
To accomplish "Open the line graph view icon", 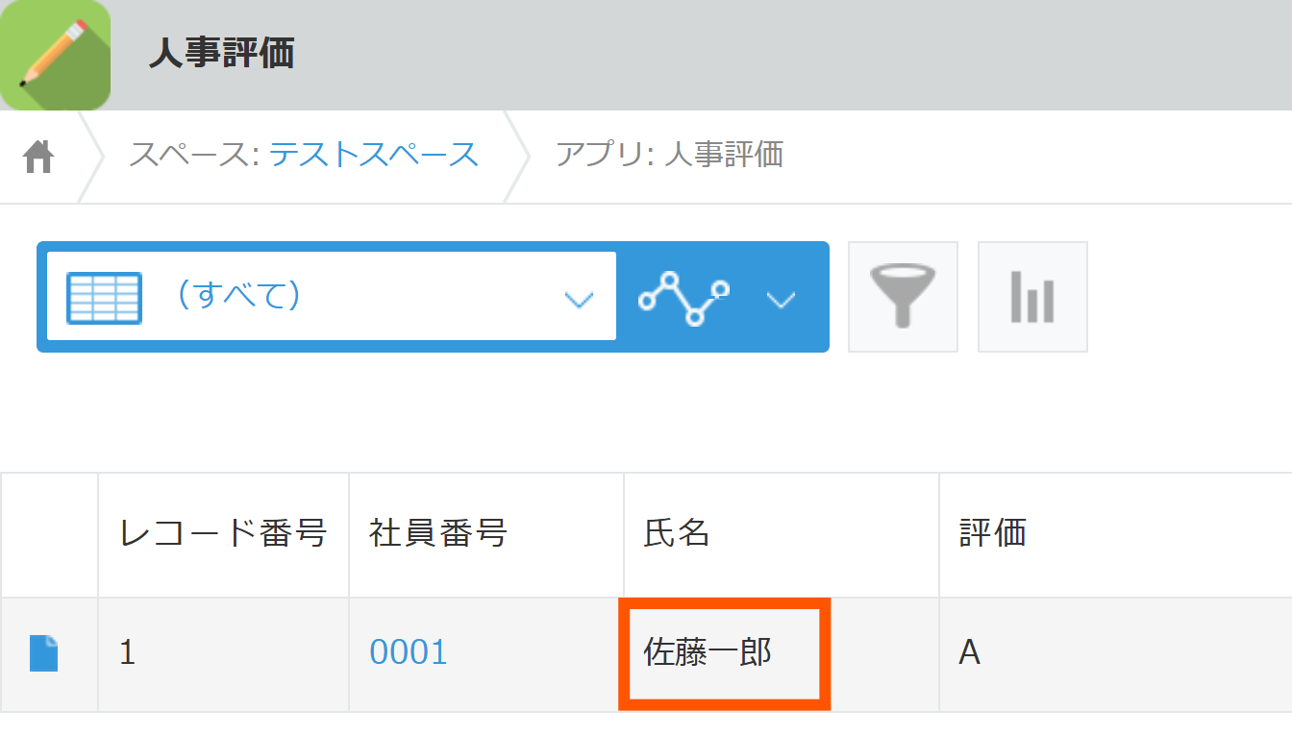I will coord(684,297).
